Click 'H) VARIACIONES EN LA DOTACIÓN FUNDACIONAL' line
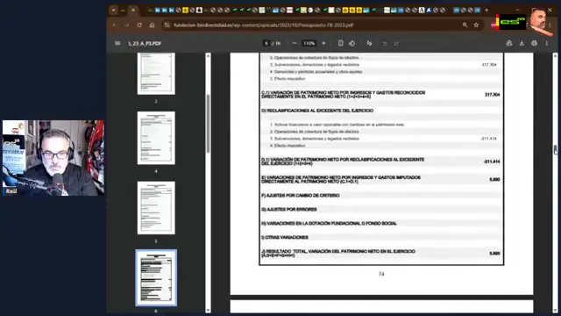561x316 pixels. point(330,224)
